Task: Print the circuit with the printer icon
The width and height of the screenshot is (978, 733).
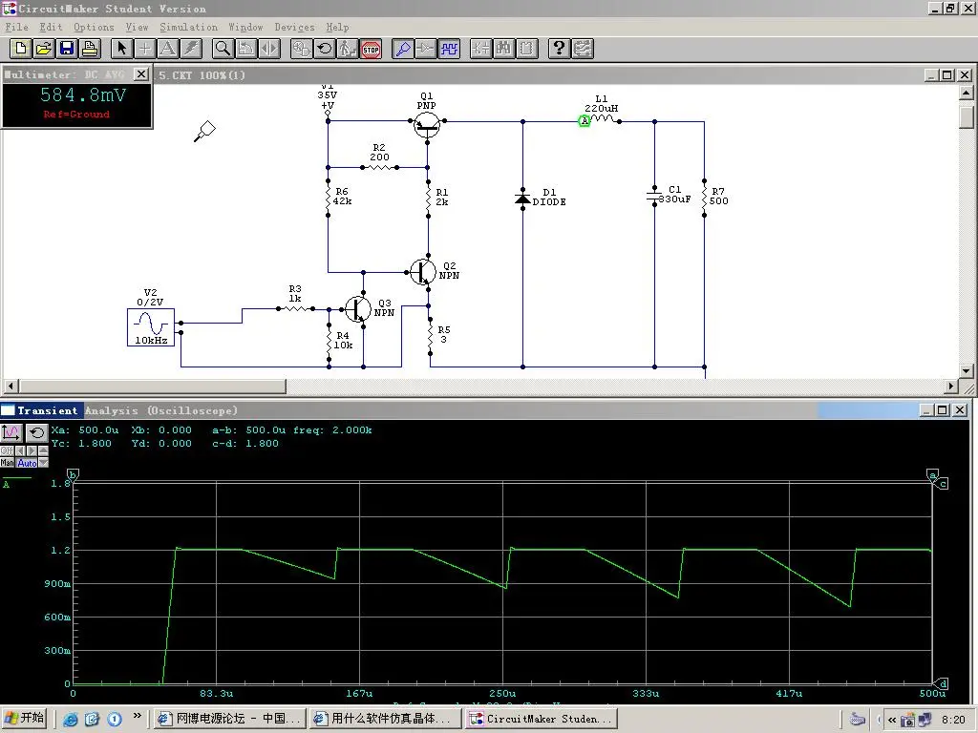Action: coord(90,49)
